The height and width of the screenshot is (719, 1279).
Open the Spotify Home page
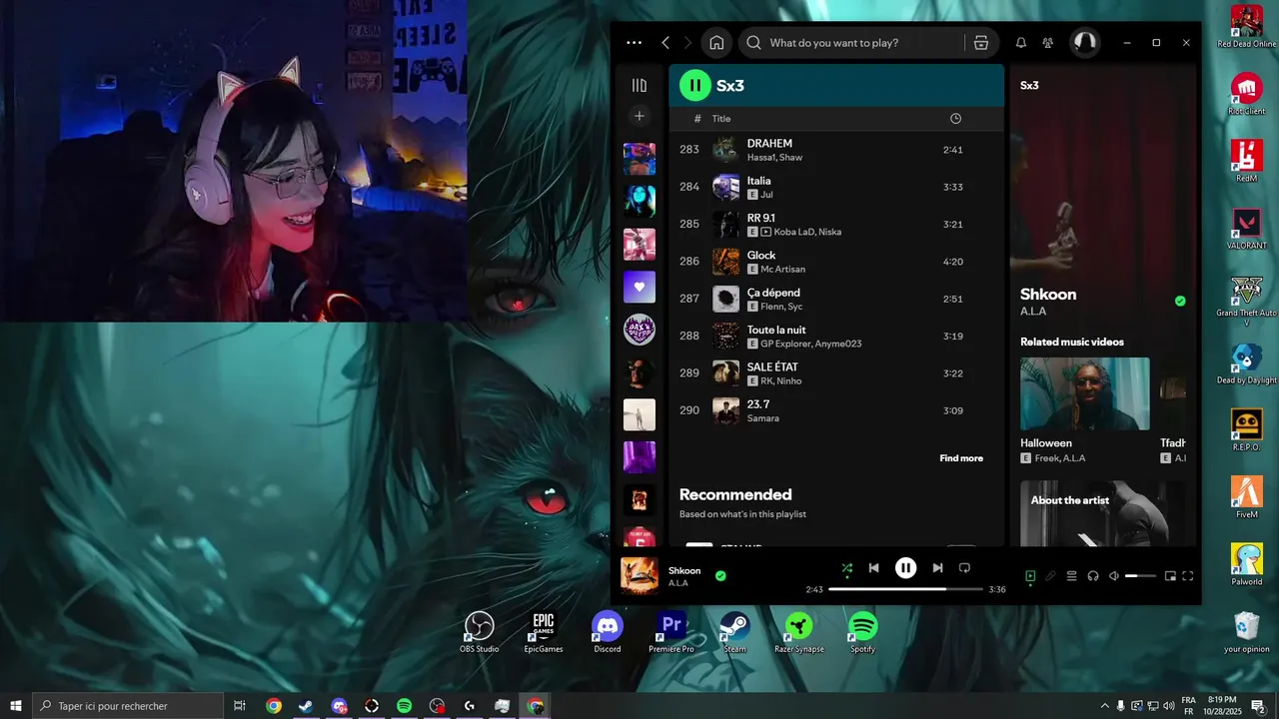tap(716, 43)
